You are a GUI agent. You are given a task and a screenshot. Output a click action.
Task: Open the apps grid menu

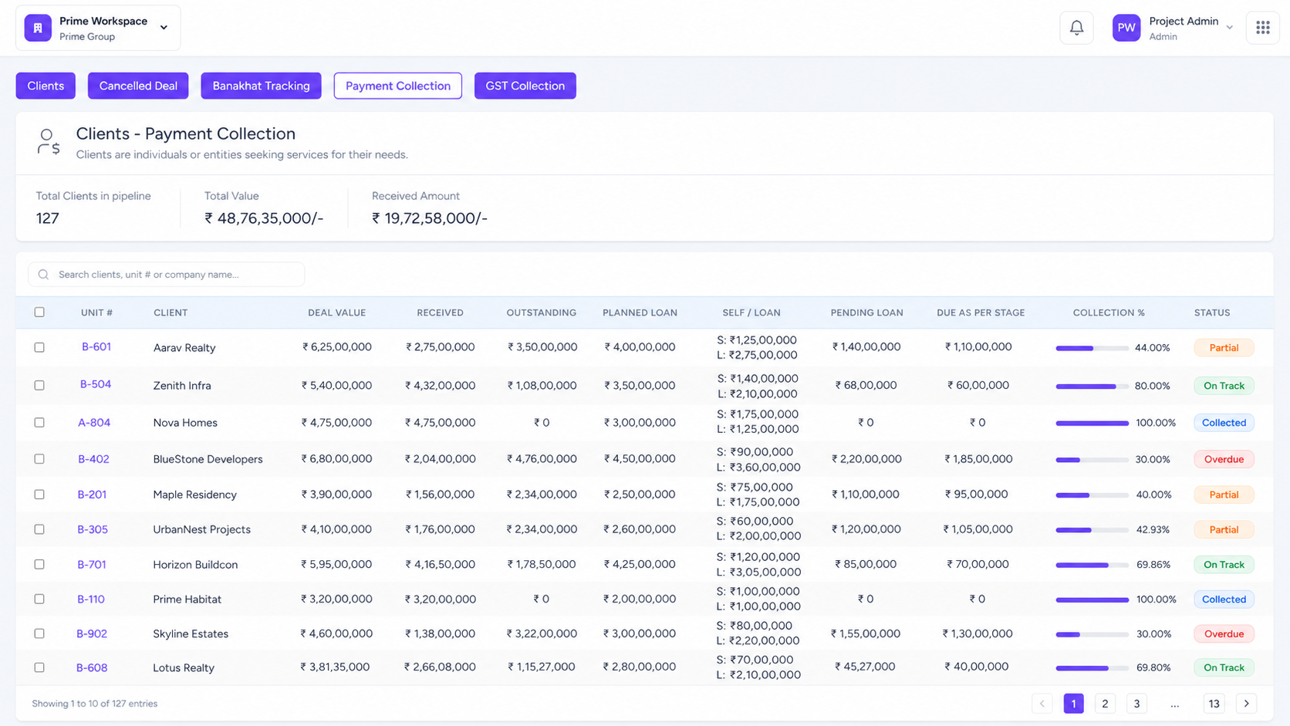point(1262,28)
